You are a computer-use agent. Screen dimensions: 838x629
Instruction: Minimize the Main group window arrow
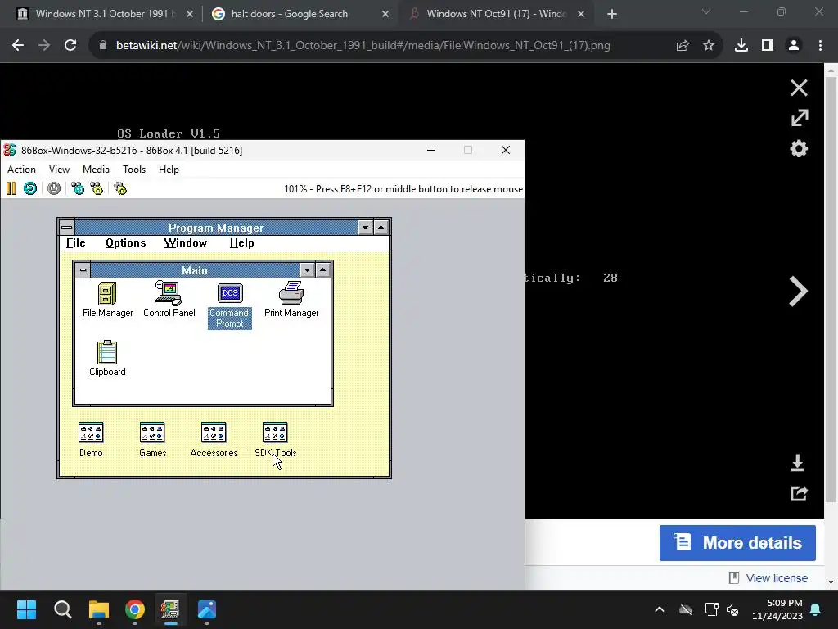[307, 270]
